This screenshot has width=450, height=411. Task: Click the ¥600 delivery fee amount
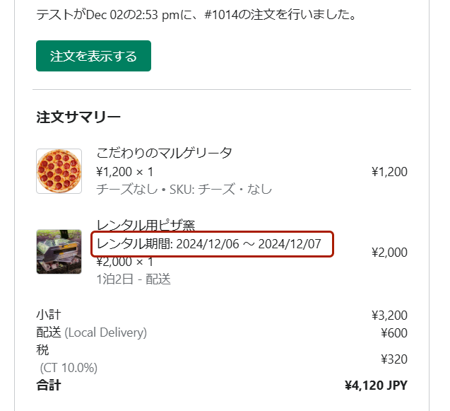[393, 332]
